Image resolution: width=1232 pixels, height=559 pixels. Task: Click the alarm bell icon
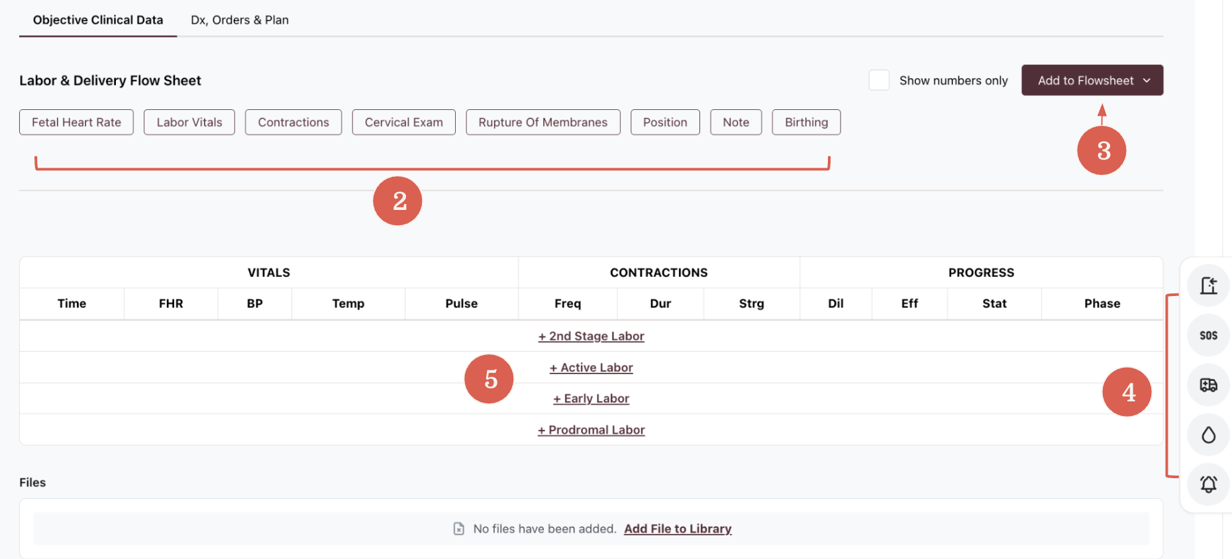(x=1208, y=484)
